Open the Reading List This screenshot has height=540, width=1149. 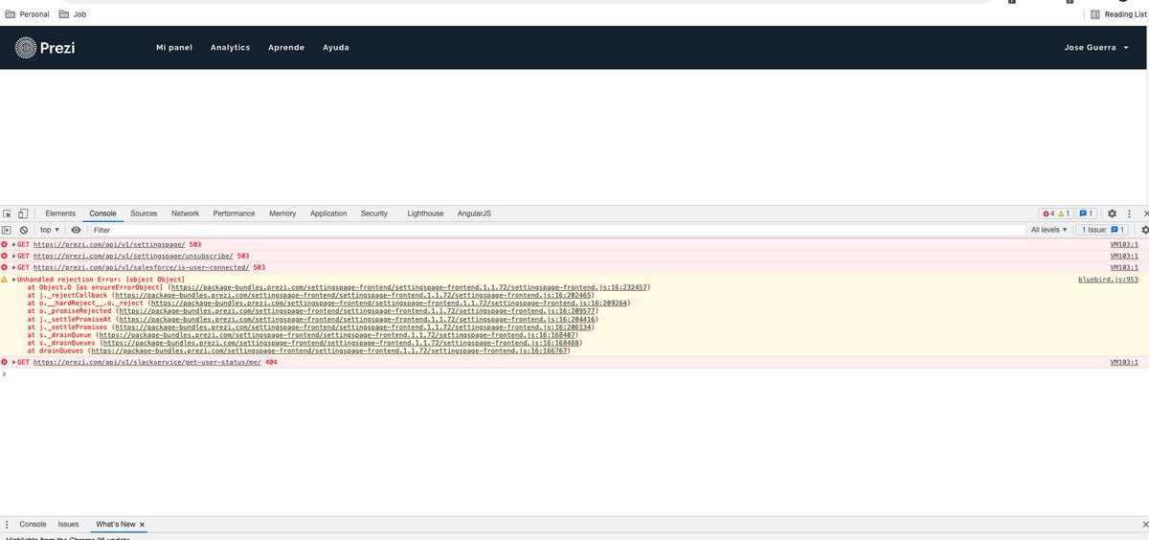click(x=1116, y=14)
